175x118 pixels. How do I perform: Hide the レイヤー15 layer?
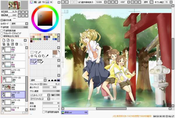[x=3, y=70]
